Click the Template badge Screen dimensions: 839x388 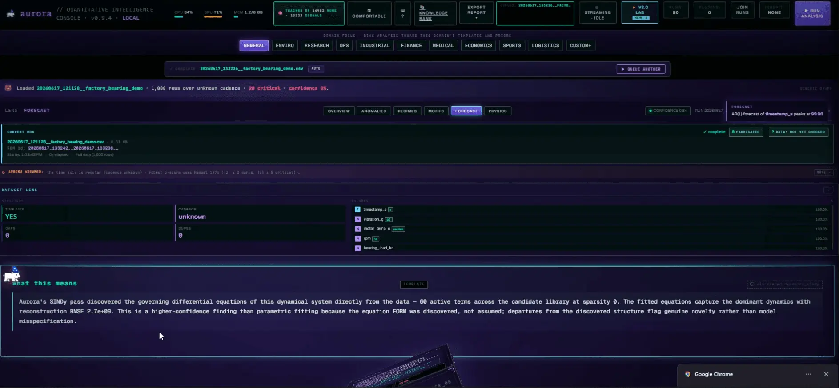(x=414, y=284)
